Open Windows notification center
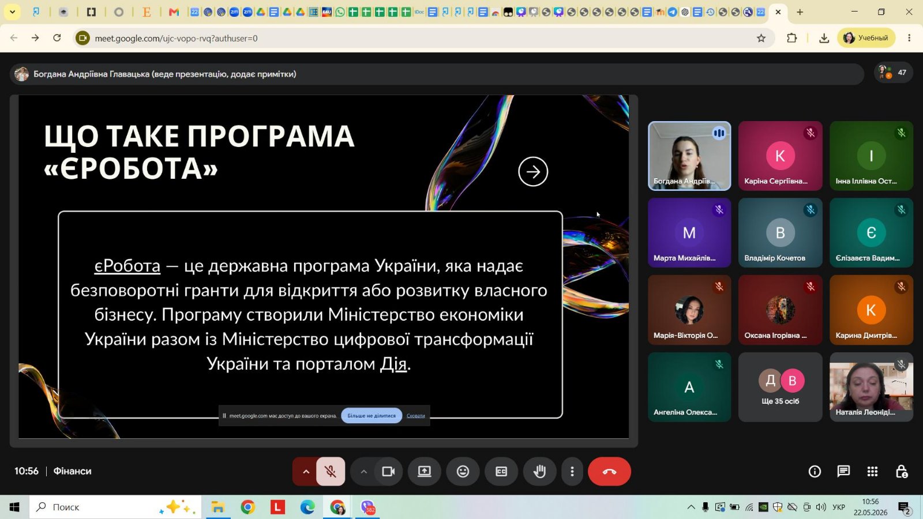 [x=905, y=507]
